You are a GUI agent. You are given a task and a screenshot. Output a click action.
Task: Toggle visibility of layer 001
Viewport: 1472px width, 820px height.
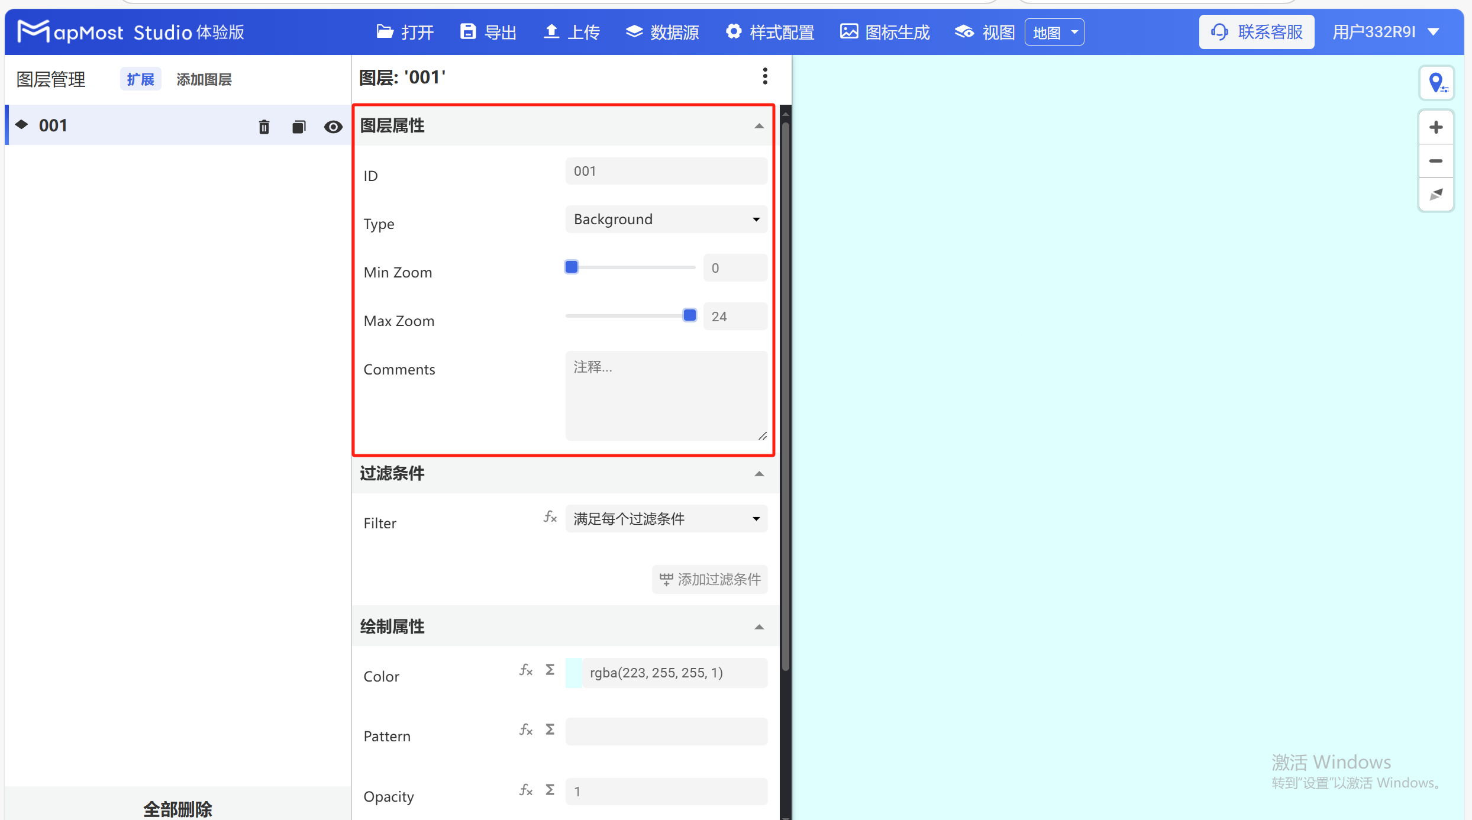[x=334, y=126]
